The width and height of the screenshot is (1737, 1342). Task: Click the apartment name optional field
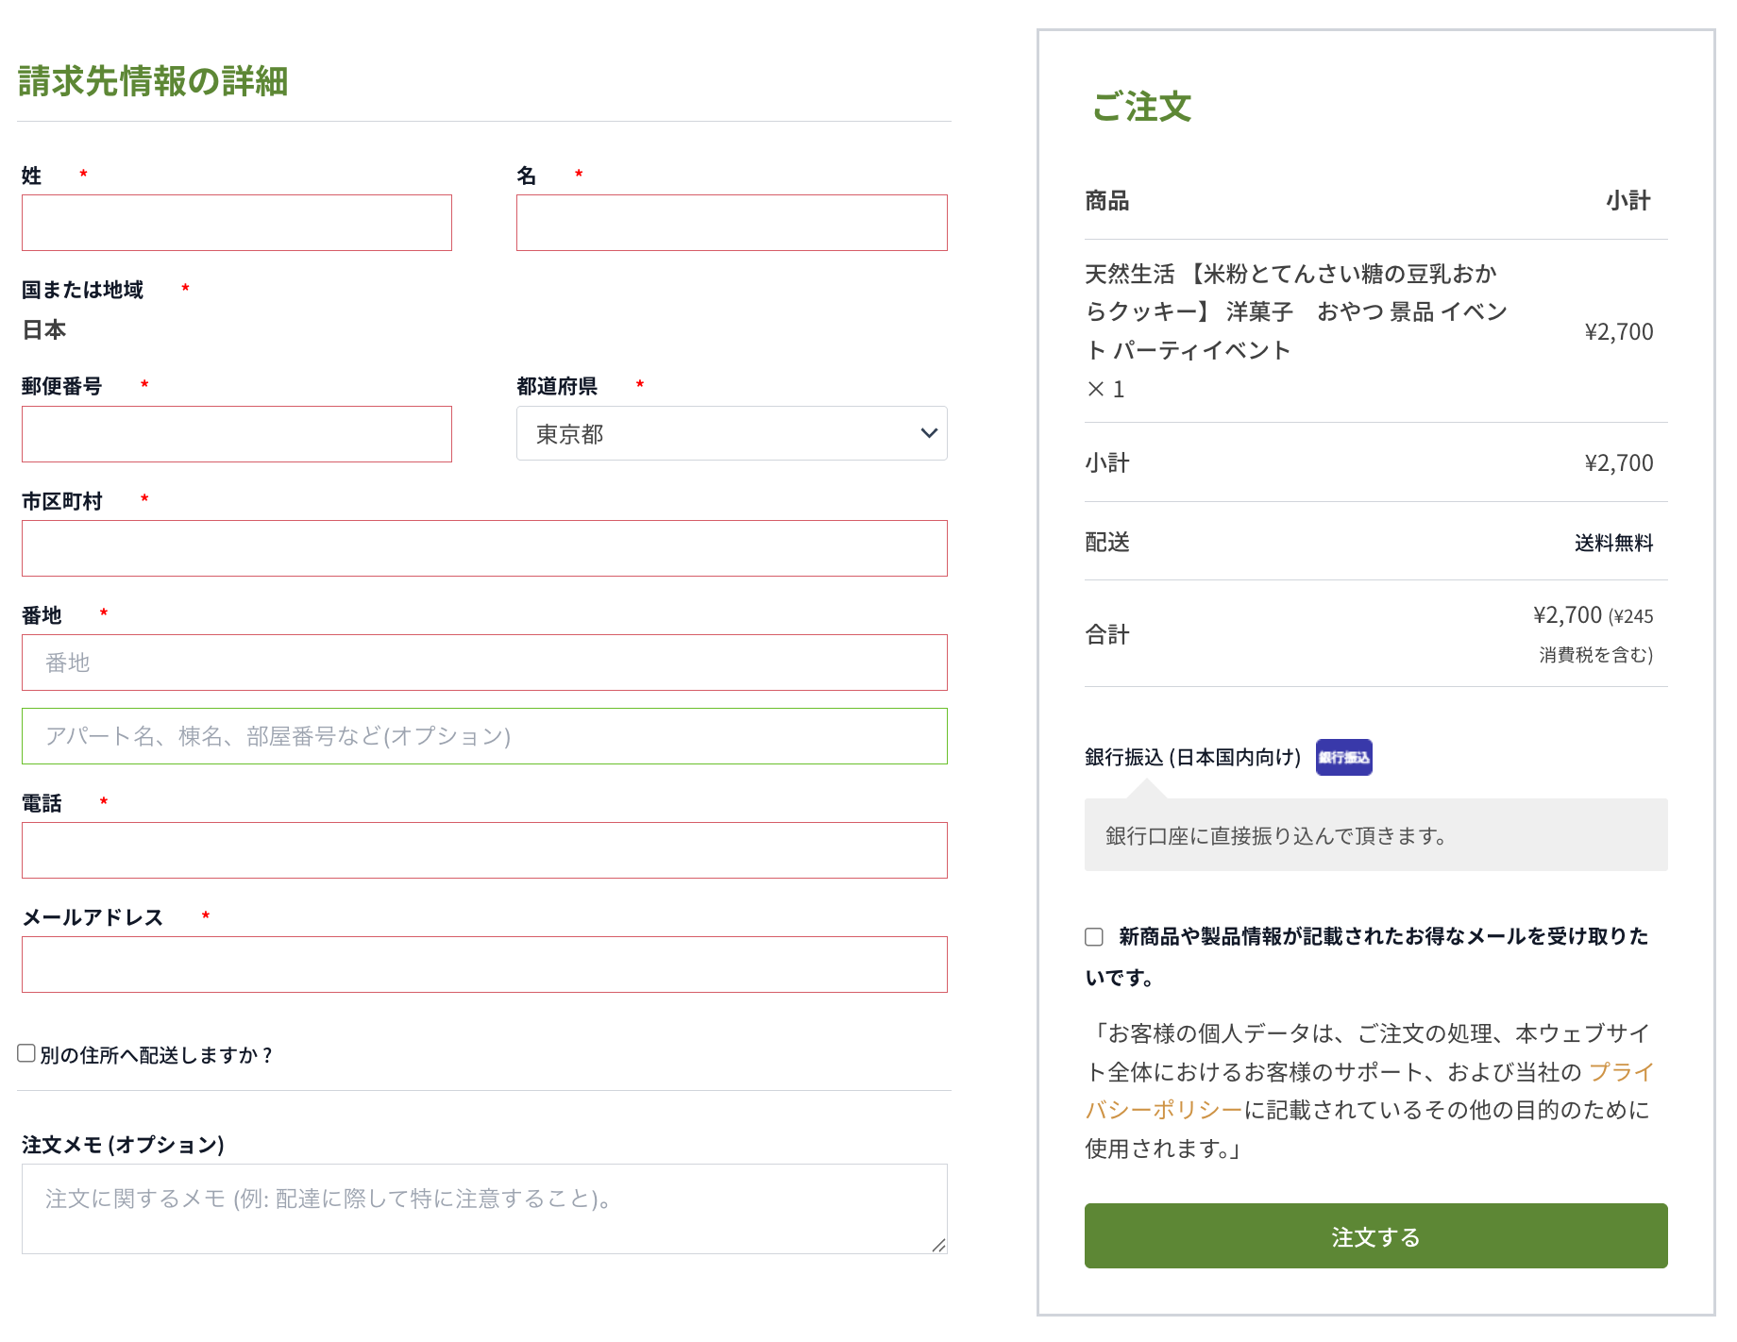484,737
